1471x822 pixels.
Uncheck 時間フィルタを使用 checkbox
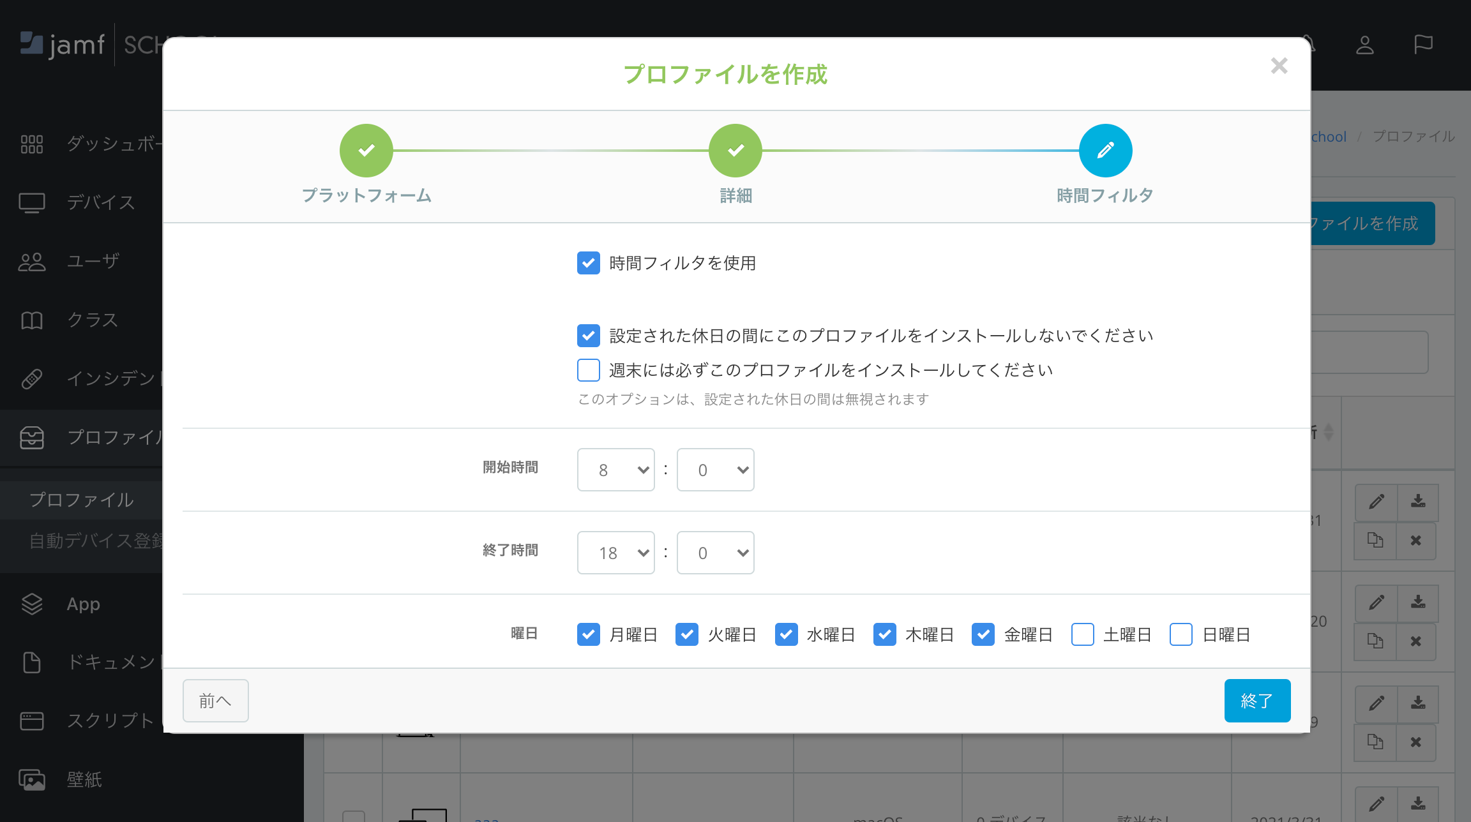589,263
